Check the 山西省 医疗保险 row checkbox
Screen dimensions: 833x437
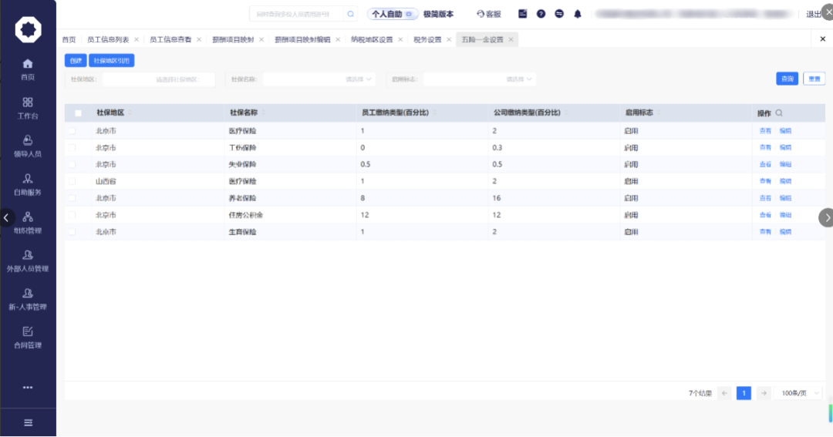(x=73, y=181)
